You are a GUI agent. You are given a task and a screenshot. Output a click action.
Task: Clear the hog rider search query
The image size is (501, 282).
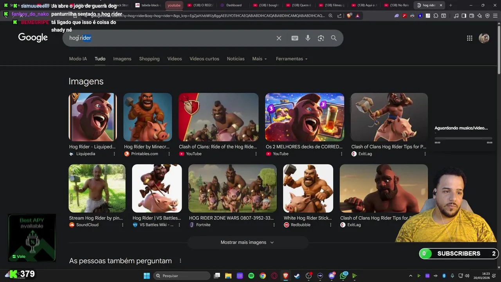tap(279, 38)
